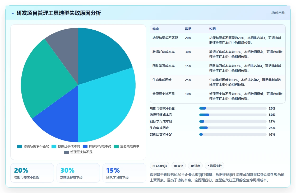Click the 进度 tag icon
Viewport: 296px width, 193px height.
point(192,166)
